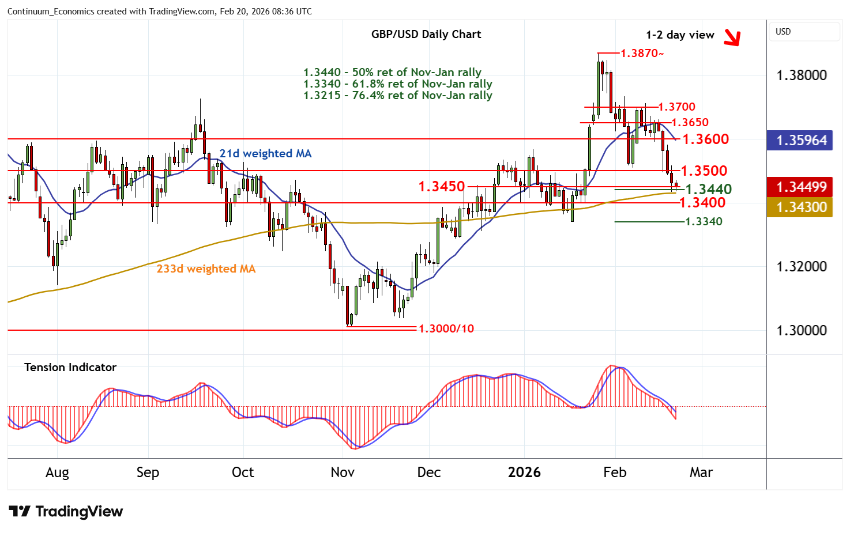Click the TradingView logo at bottom left
Screen dimensions: 850x533
click(66, 511)
